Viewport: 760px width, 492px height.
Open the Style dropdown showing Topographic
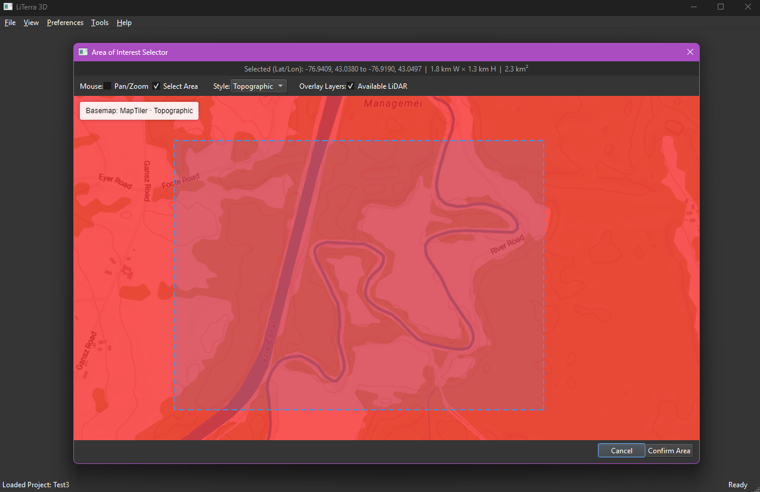(258, 86)
